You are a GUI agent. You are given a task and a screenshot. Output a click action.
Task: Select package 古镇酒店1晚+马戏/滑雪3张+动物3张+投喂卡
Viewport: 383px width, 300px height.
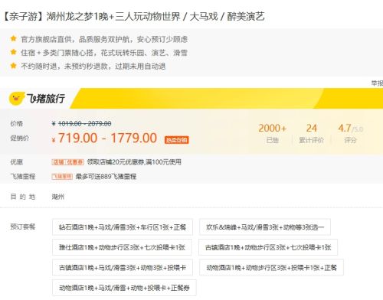click(123, 267)
